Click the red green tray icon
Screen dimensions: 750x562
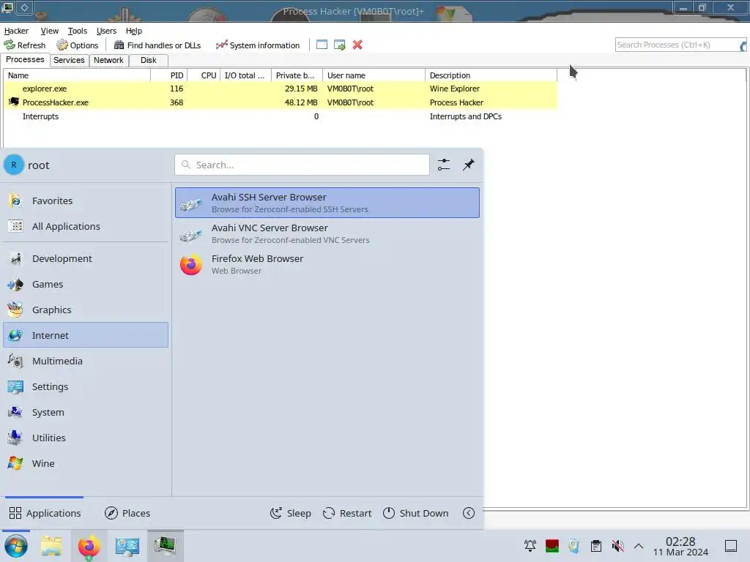(x=552, y=546)
